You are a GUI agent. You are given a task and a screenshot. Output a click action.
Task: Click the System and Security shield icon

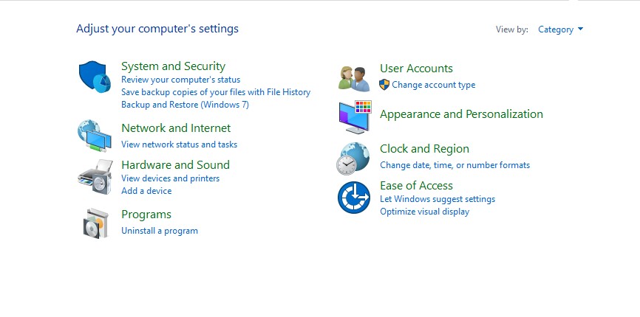tap(95, 77)
